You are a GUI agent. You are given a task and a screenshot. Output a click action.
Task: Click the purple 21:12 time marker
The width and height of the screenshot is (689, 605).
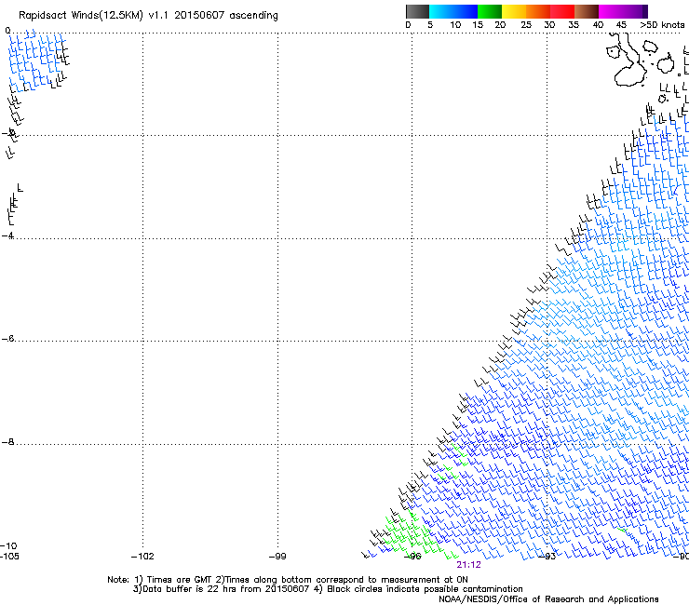(x=468, y=565)
